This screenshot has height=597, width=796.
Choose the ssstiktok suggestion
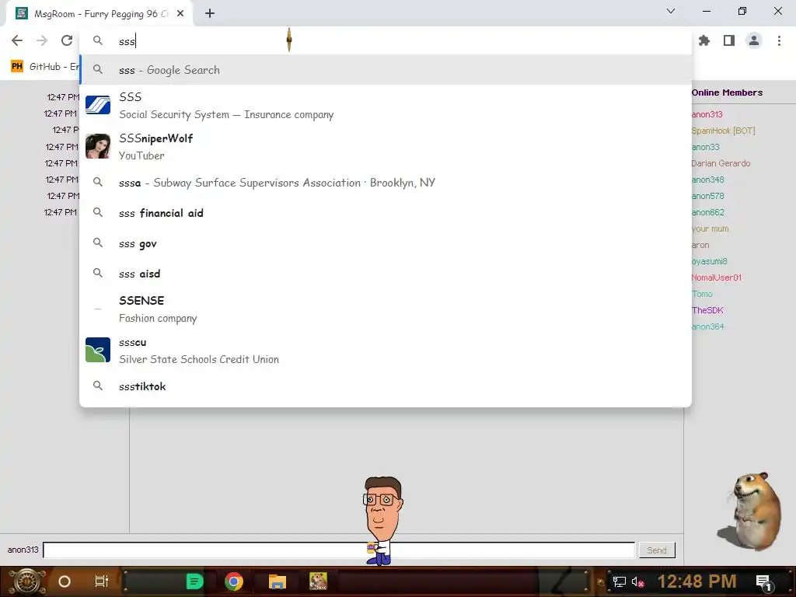coord(386,386)
